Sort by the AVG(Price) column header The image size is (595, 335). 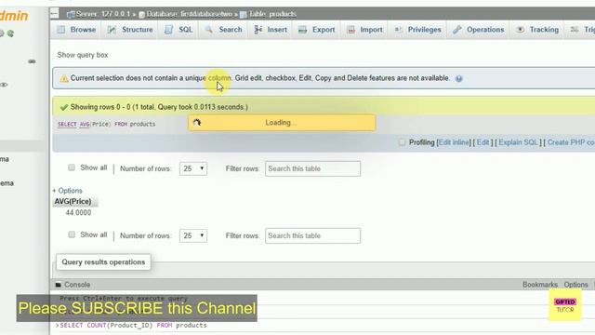tap(73, 202)
